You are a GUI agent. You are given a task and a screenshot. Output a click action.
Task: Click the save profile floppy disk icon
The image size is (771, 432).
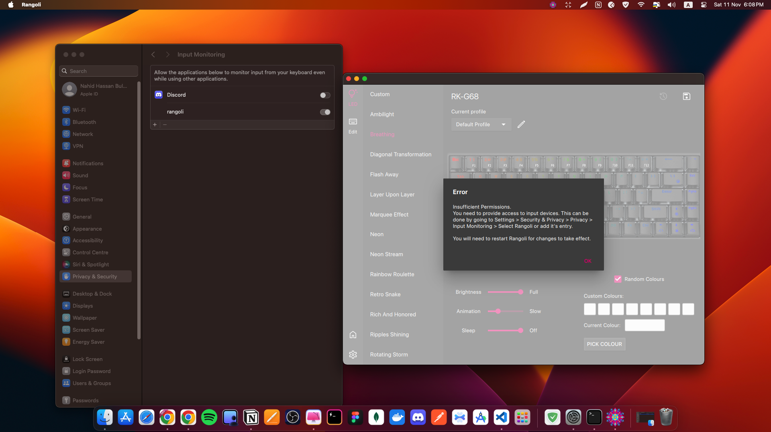687,96
